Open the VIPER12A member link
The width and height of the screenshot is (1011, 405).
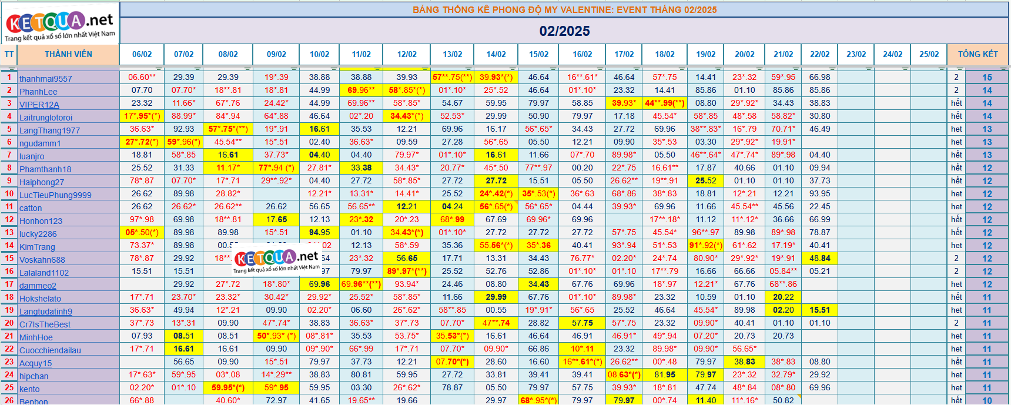(39, 105)
